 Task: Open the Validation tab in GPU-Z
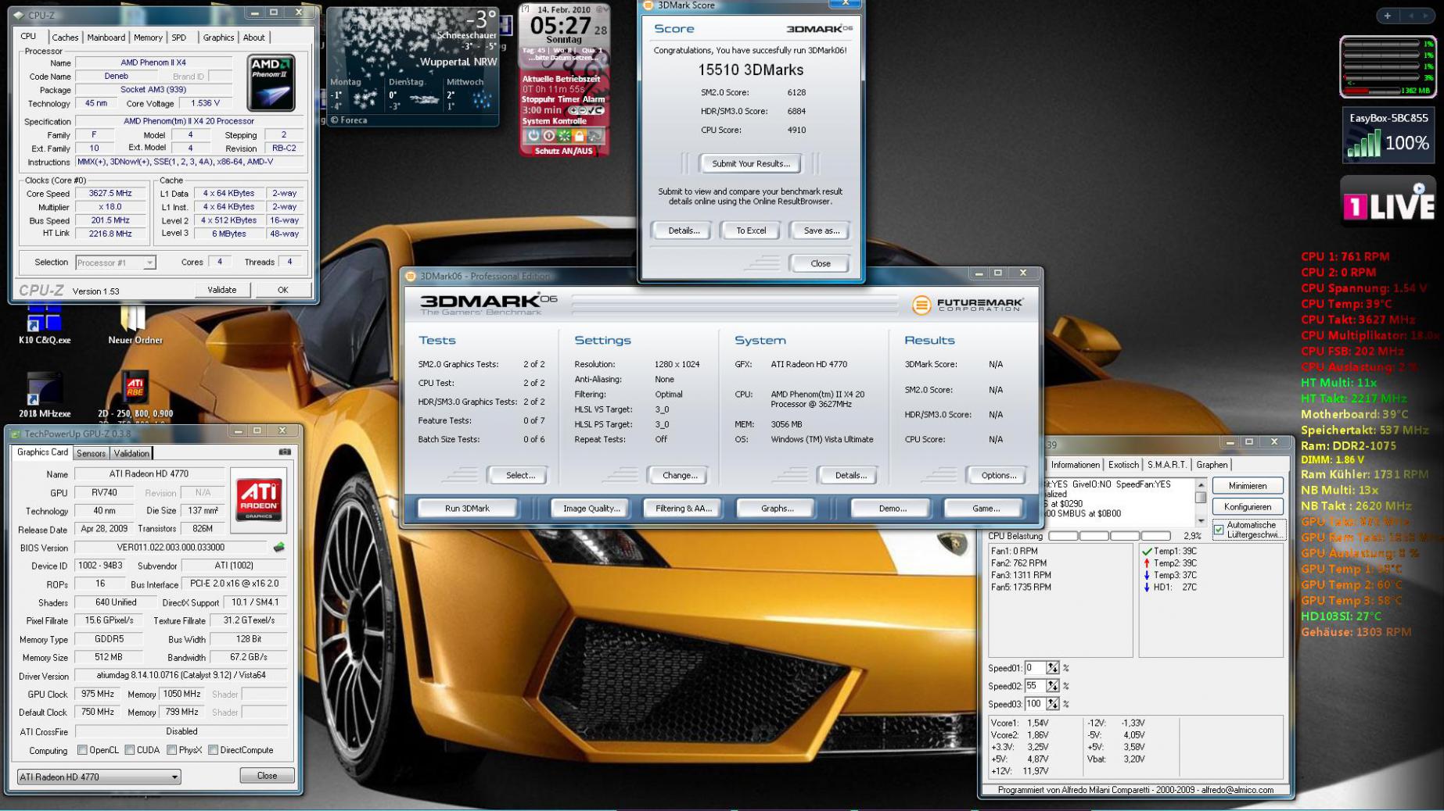click(131, 453)
